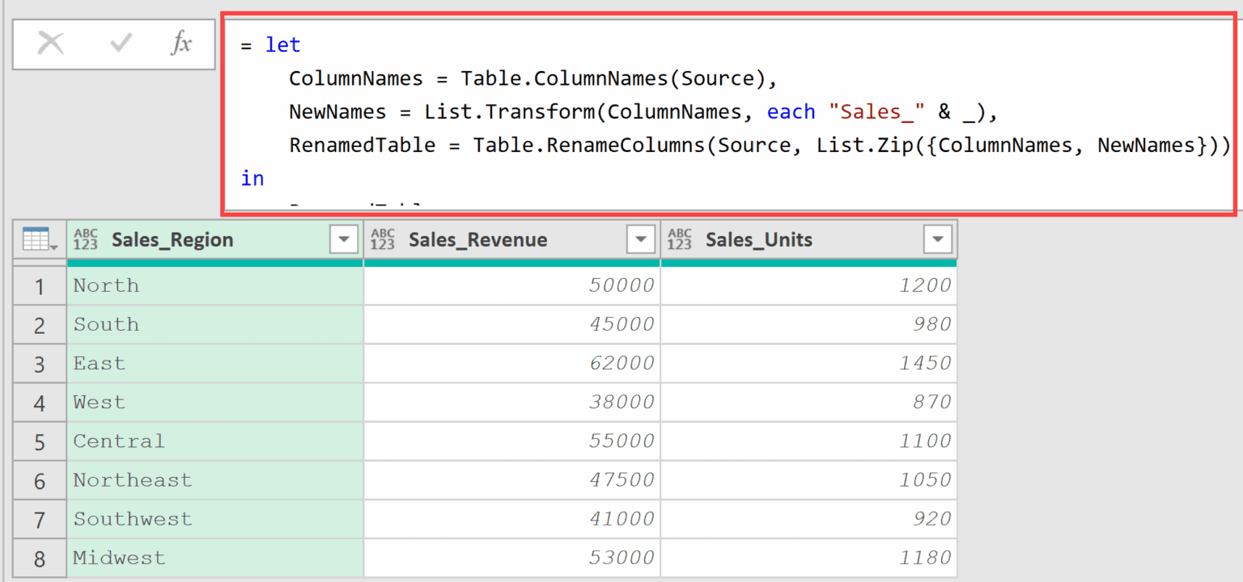1243x582 pixels.
Task: Select the Sales_Units column header
Action: 809,239
